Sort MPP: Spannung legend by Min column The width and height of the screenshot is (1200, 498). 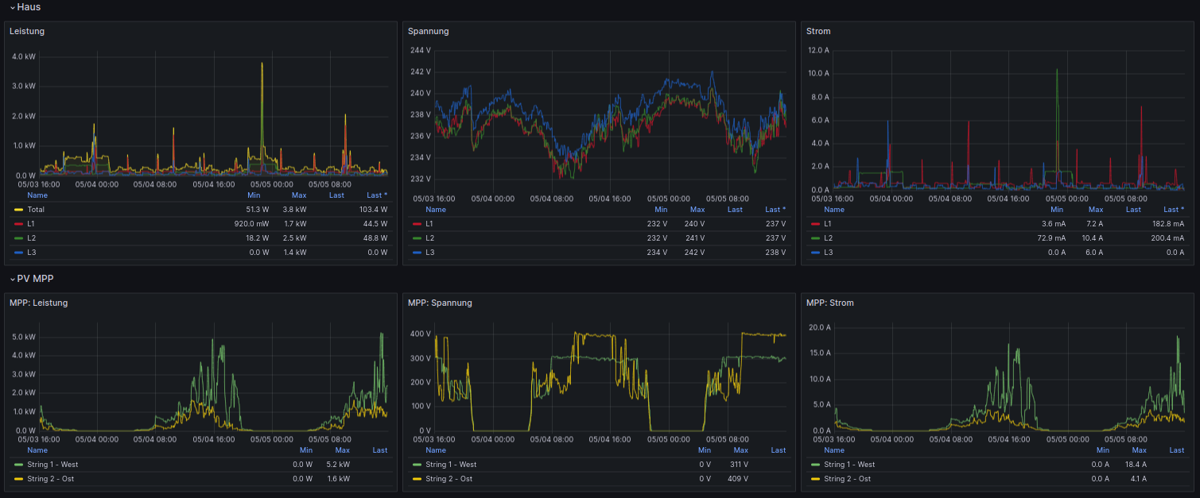tap(705, 450)
